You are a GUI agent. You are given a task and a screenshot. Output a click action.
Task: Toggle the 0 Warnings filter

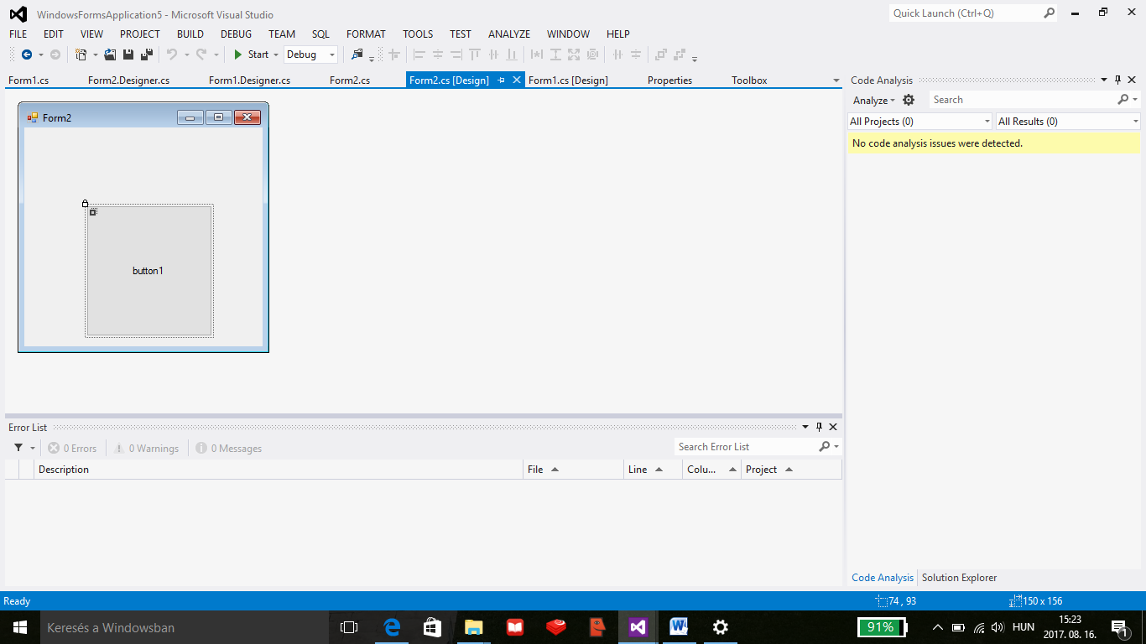coord(146,449)
